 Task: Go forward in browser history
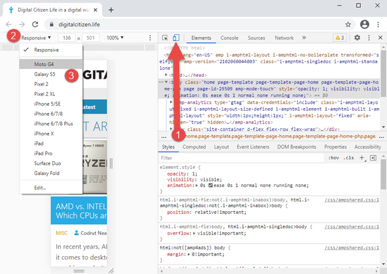(x=22, y=24)
